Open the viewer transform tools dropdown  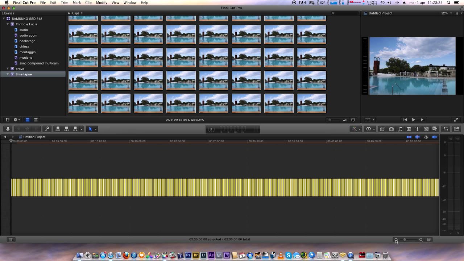[370, 120]
